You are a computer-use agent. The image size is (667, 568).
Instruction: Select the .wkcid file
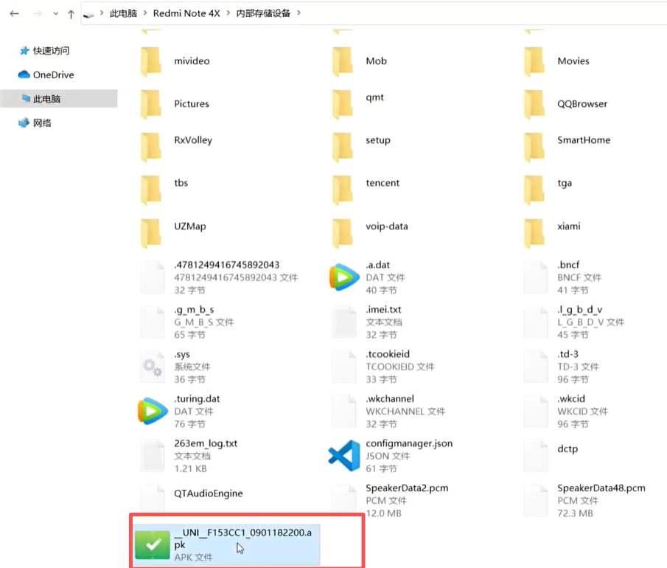click(x=567, y=412)
